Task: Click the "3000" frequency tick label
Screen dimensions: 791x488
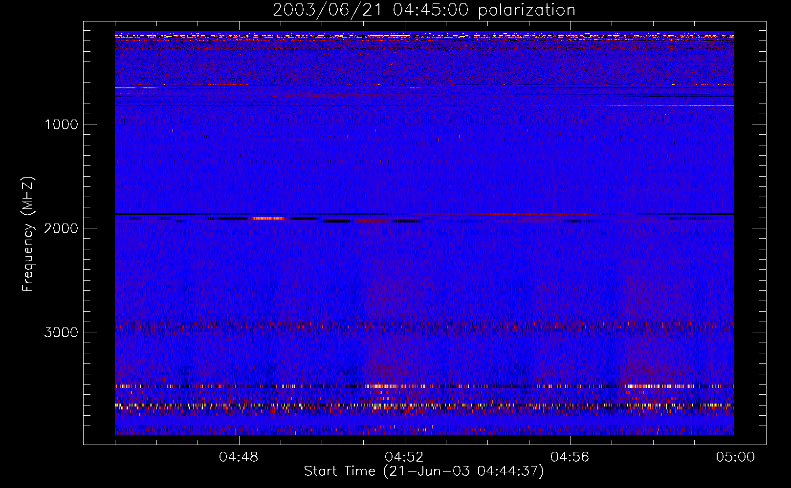Action: click(61, 332)
